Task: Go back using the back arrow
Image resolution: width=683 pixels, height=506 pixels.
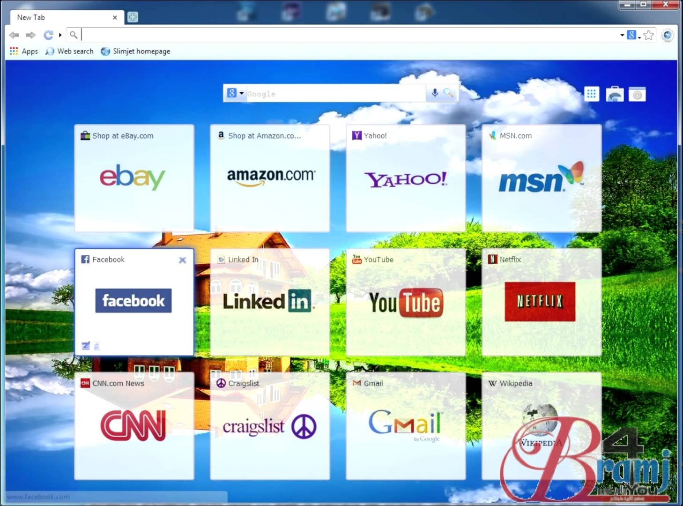Action: pyautogui.click(x=14, y=35)
